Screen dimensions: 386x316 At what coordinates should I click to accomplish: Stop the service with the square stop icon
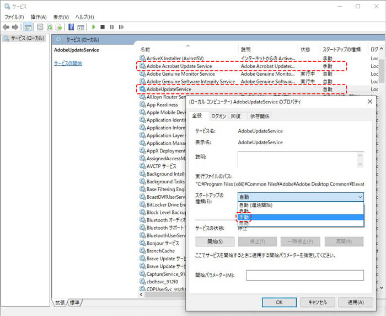pyautogui.click(x=103, y=27)
